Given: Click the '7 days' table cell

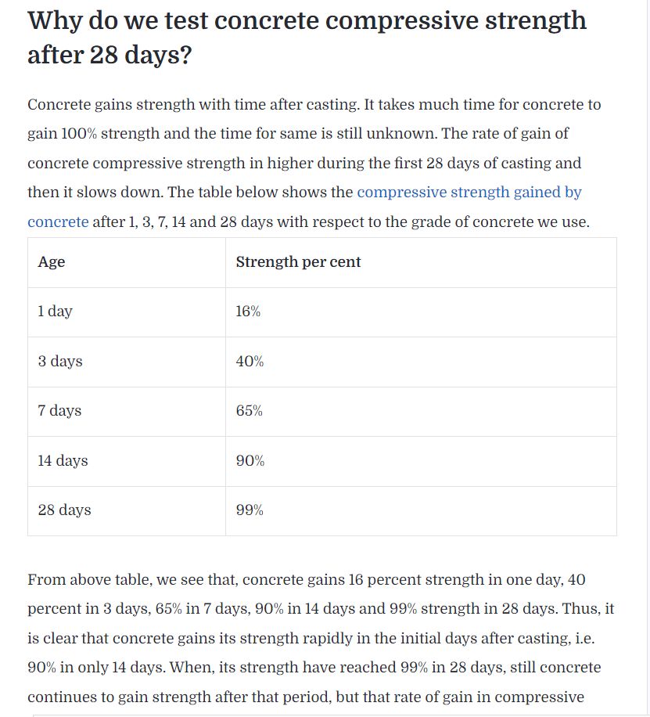Looking at the screenshot, I should 127,412.
